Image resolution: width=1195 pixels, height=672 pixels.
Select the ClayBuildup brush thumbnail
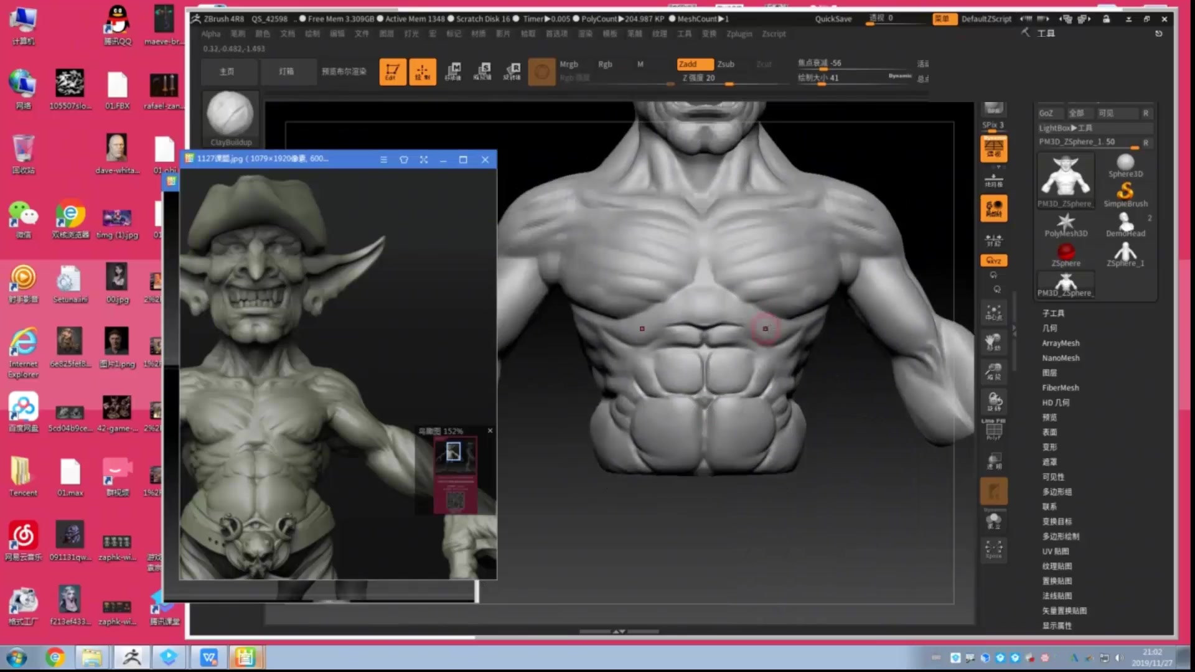pyautogui.click(x=230, y=115)
